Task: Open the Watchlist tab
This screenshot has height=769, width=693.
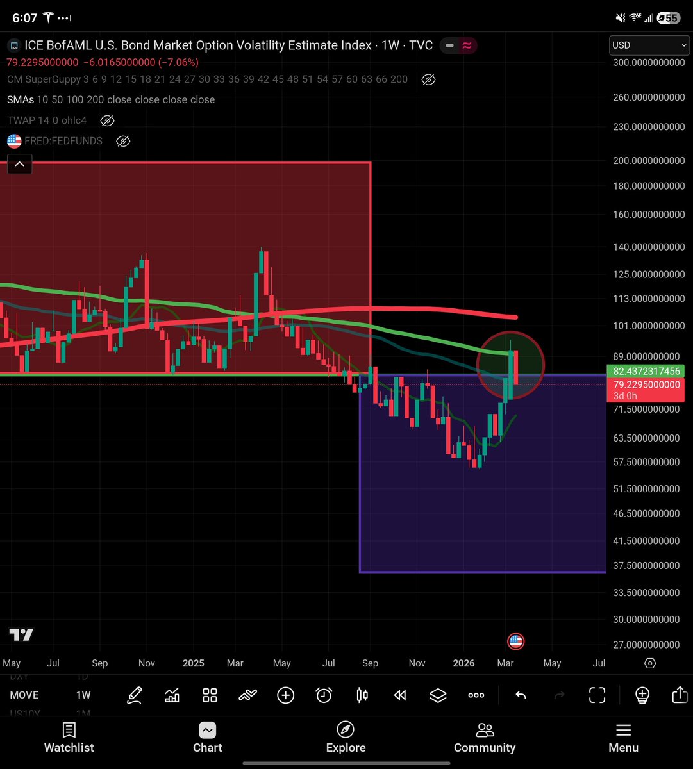Action: tap(69, 738)
